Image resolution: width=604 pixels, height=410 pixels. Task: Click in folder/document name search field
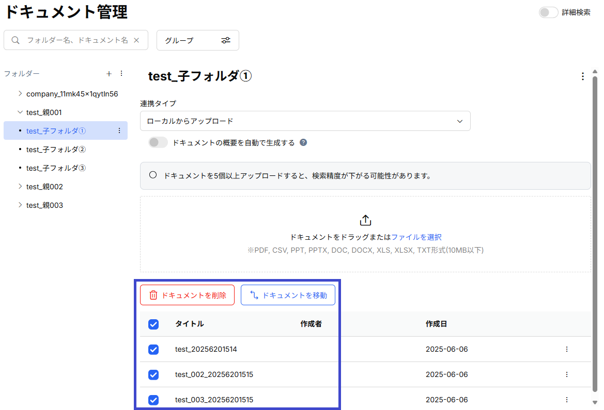77,40
